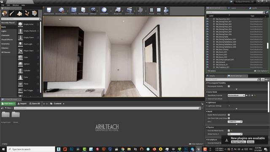Viewport: 270px width, 152px height.
Task: Pick the Player Start item
Action: pyautogui.click(x=29, y=51)
